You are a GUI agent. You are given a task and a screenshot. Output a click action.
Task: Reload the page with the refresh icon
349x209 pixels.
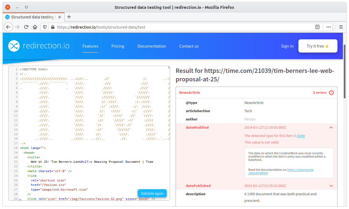26,27
